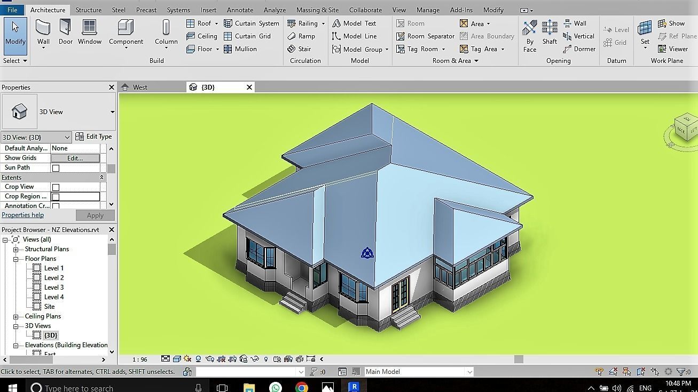Open the Structure ribbon tab
Viewport: 698px width, 392px height.
[x=89, y=10]
